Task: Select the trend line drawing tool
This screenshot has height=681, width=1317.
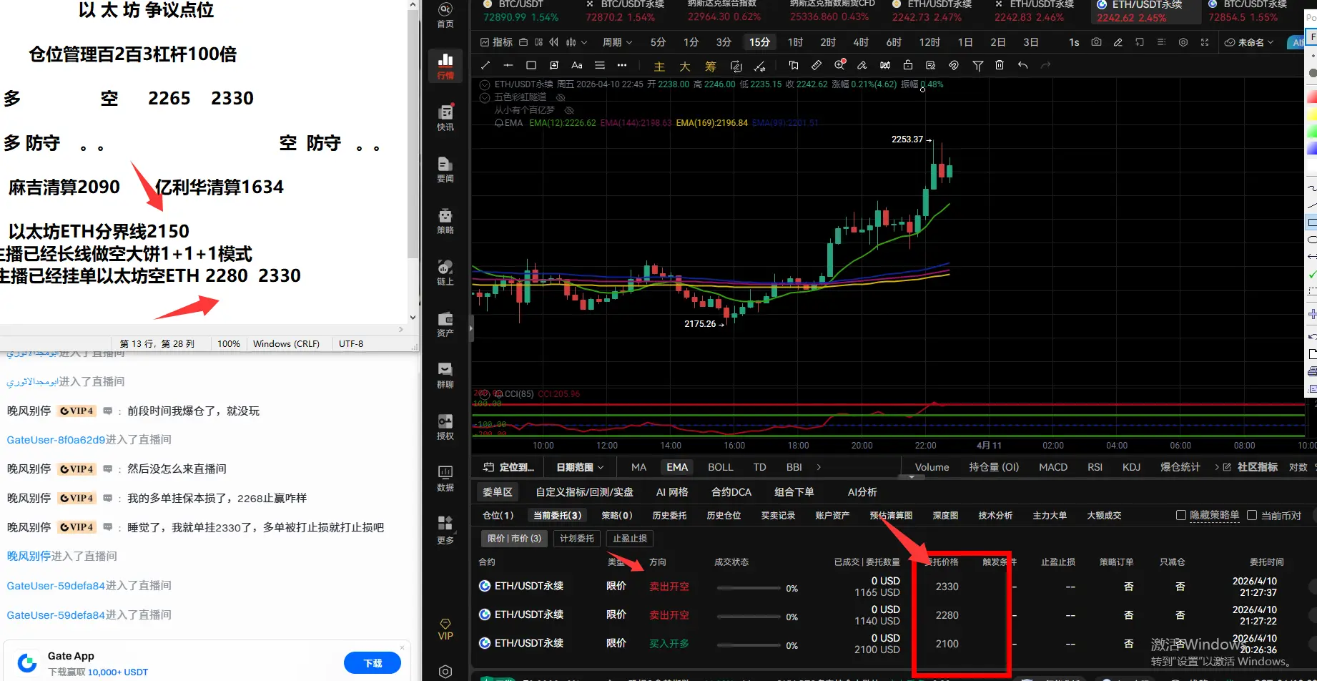Action: [486, 65]
